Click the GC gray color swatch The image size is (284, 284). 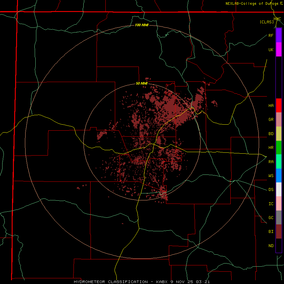pyautogui.click(x=279, y=217)
